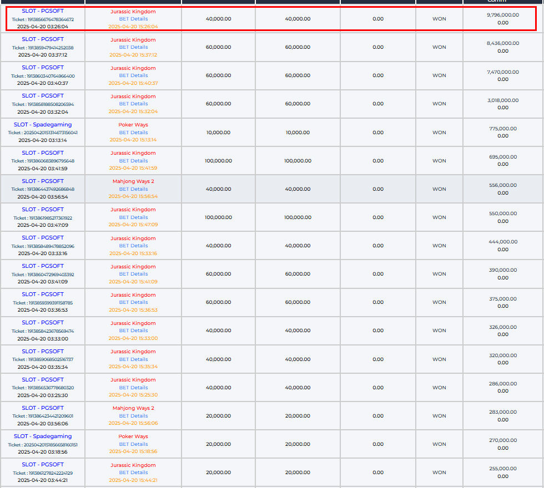Click Poker Ways game name at 15:13:14

133,125
